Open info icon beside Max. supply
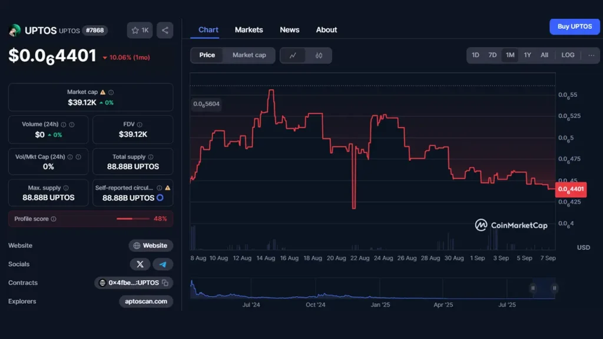 66,188
